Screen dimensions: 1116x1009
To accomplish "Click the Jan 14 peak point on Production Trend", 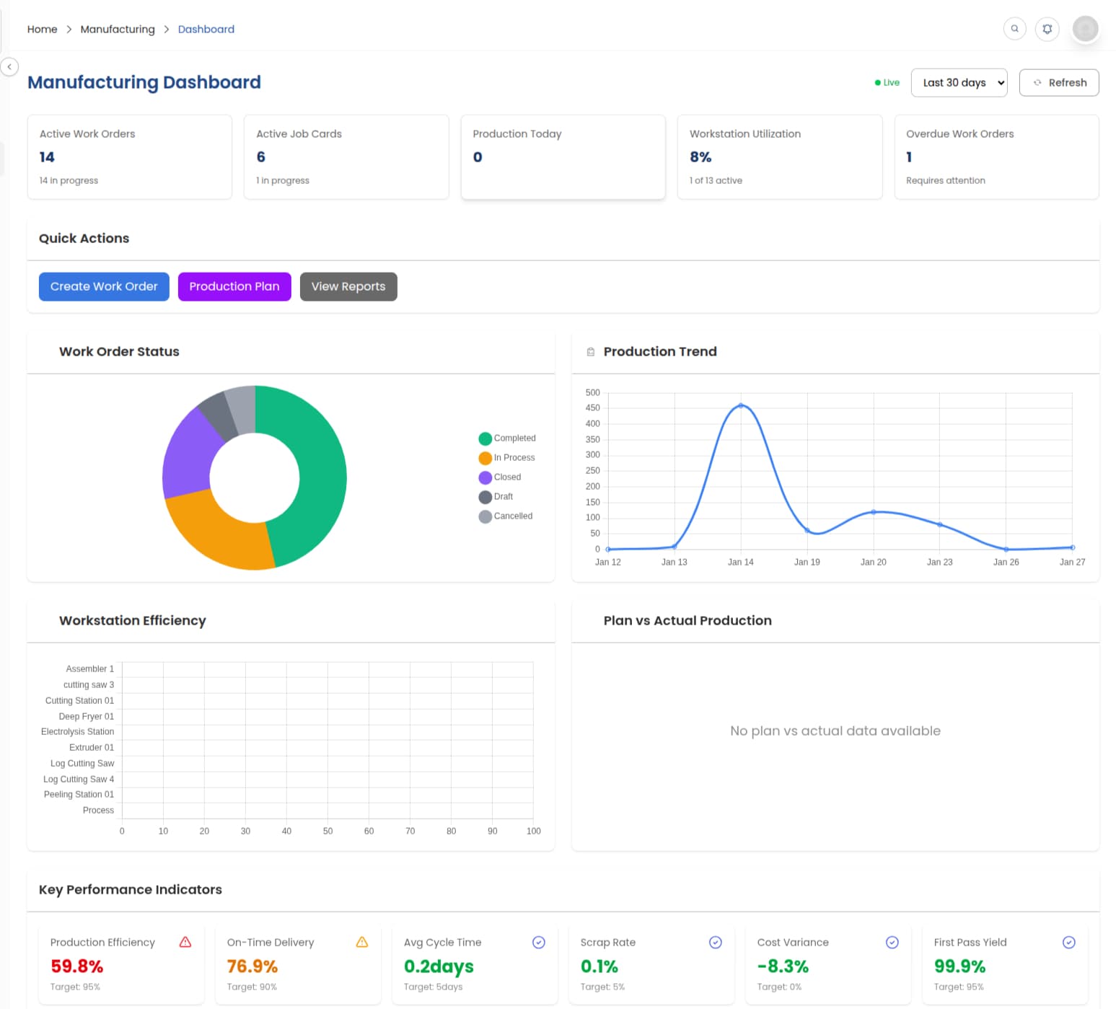I will (x=741, y=405).
